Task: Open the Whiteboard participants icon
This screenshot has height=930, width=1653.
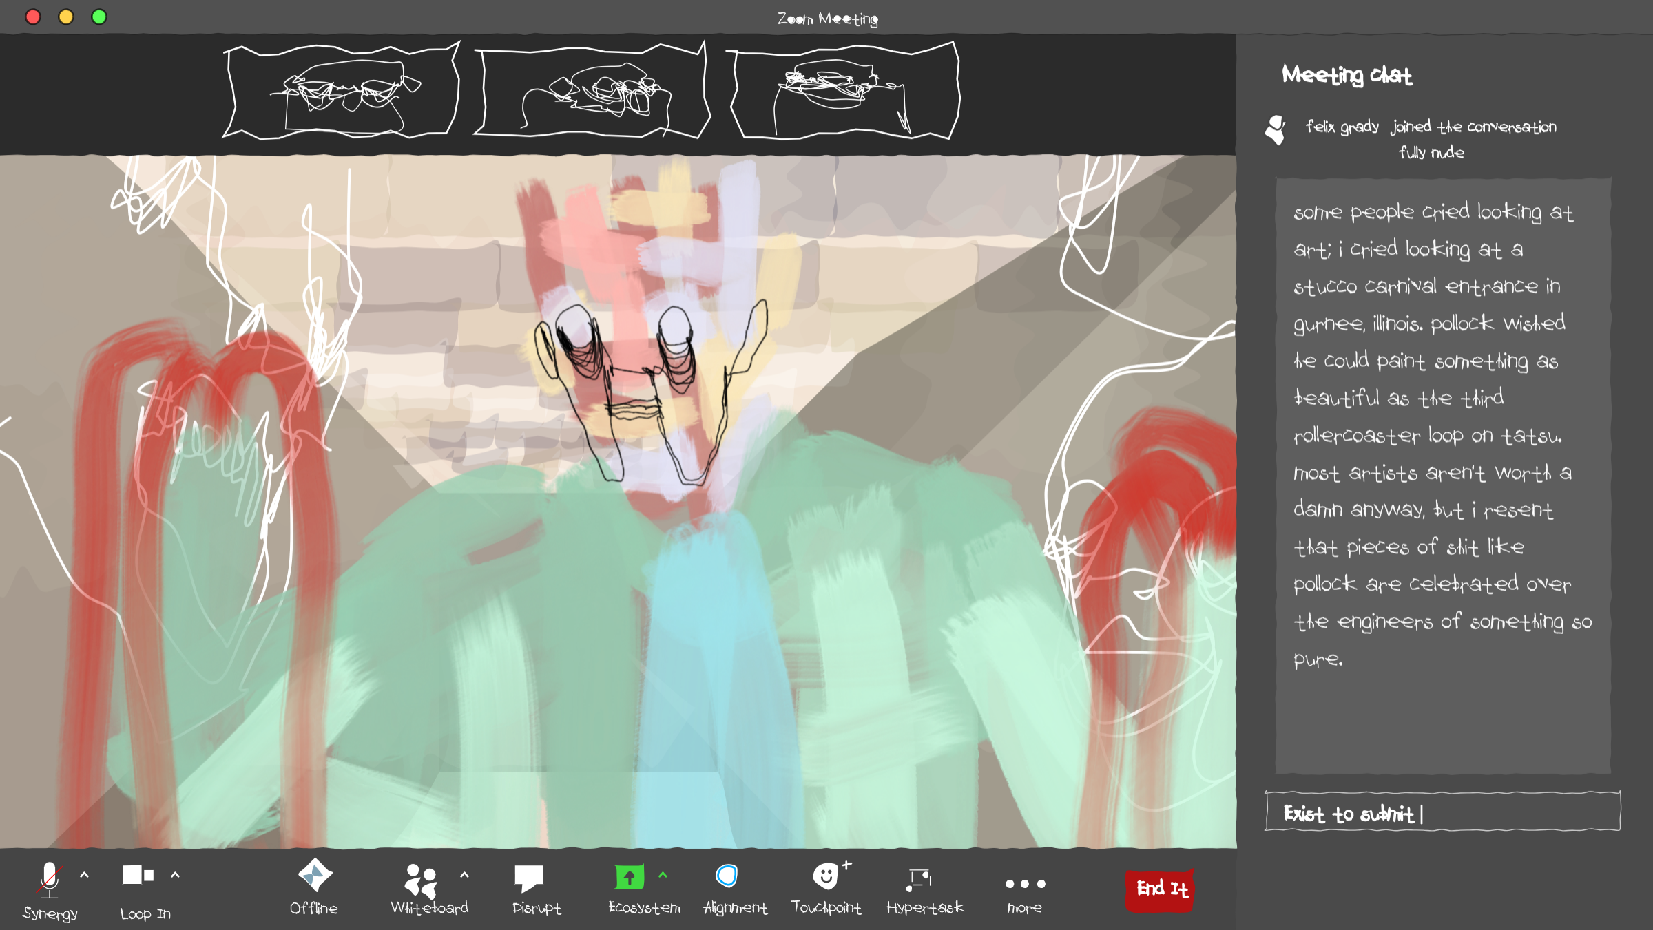Action: [421, 880]
